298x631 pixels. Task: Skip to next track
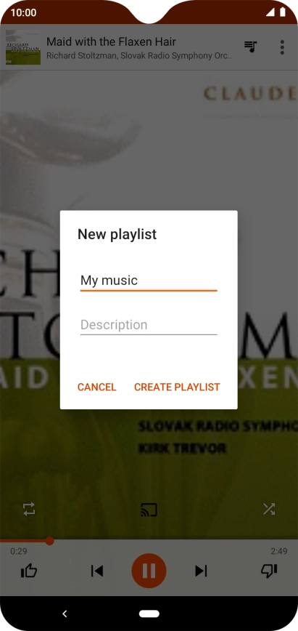[201, 571]
